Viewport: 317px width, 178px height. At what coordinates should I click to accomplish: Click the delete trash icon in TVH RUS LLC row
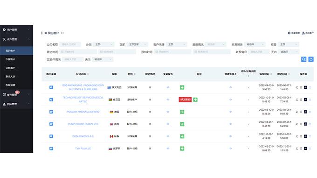point(301,149)
